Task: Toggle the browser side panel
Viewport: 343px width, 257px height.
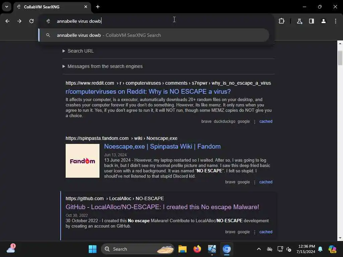Action: coord(312,21)
